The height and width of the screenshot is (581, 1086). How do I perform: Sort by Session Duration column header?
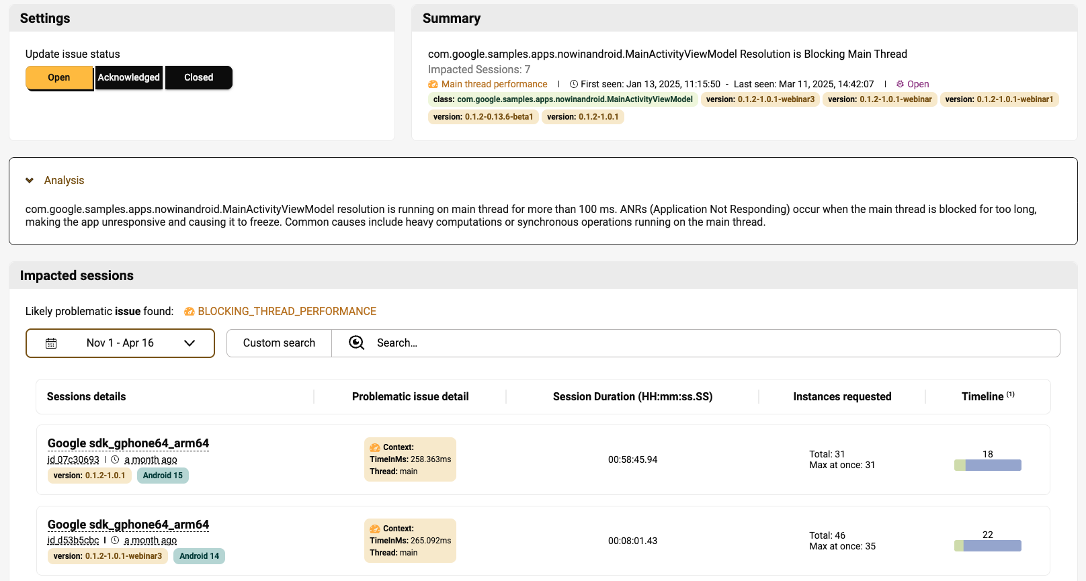click(632, 397)
